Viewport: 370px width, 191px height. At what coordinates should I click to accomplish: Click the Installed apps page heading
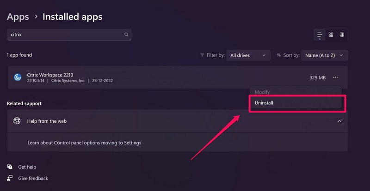click(72, 17)
